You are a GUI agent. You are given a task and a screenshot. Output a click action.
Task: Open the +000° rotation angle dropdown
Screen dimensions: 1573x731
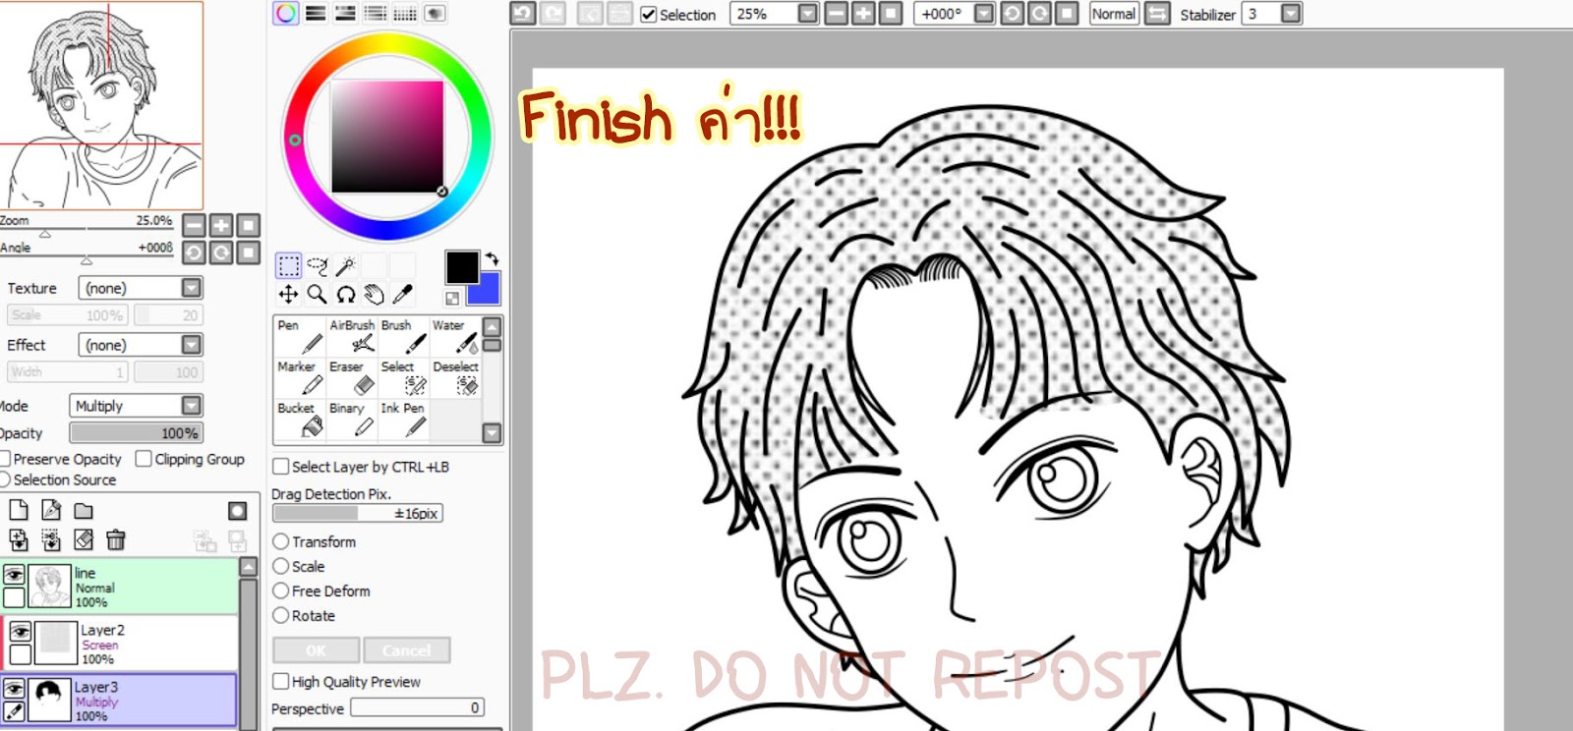(x=984, y=14)
